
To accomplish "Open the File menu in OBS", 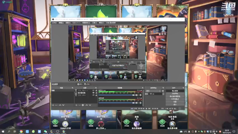I will (54, 23).
